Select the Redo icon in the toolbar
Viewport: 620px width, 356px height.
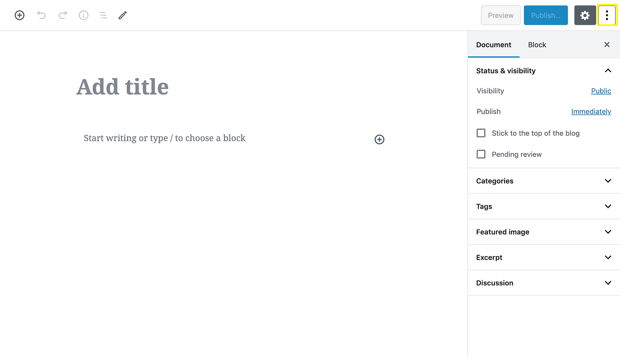tap(62, 15)
